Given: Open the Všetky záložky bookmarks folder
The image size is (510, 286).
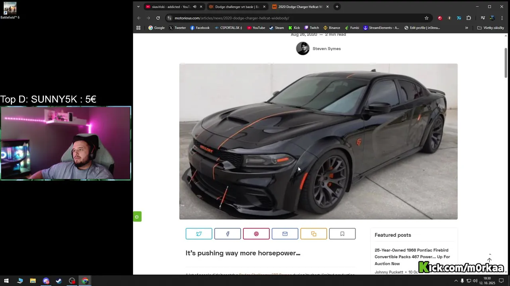Looking at the screenshot, I should [491, 28].
